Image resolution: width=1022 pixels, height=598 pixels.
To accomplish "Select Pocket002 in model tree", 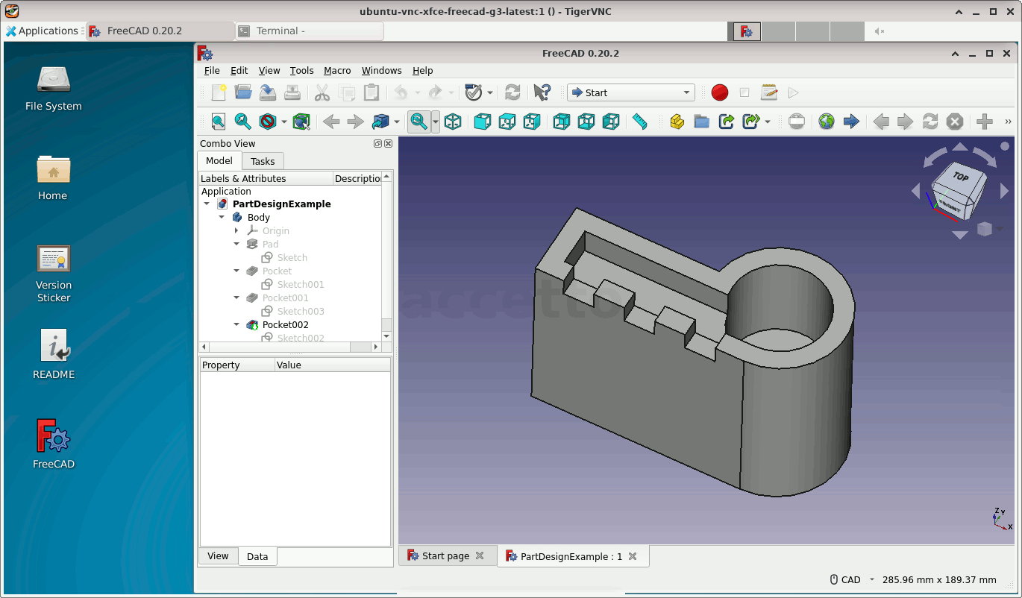I will (x=286, y=324).
